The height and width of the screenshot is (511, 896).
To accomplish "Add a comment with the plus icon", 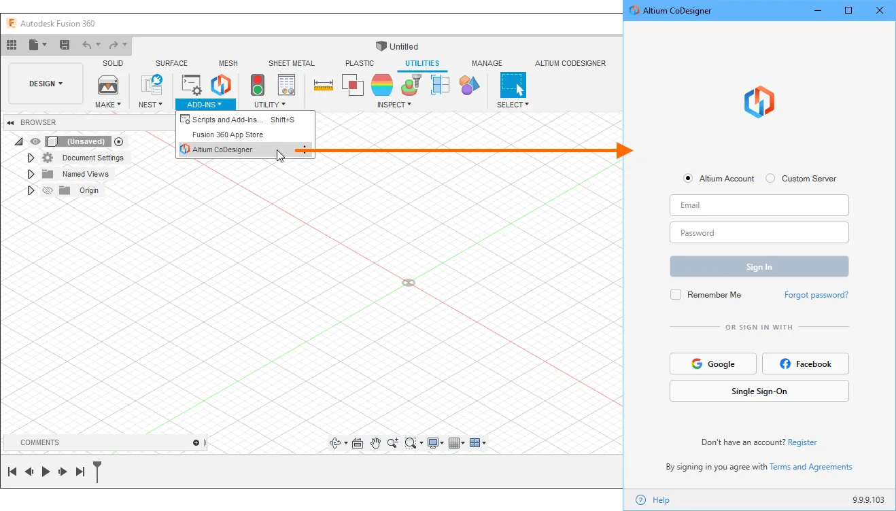I will (196, 443).
